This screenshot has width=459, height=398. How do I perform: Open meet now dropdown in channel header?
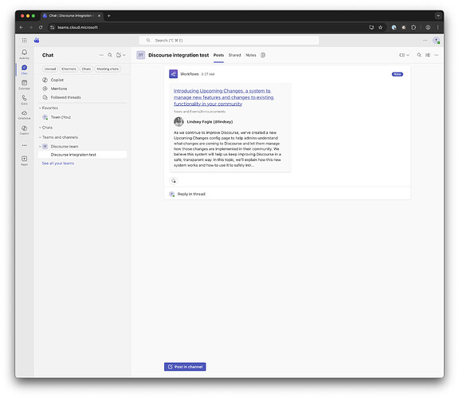pos(404,55)
